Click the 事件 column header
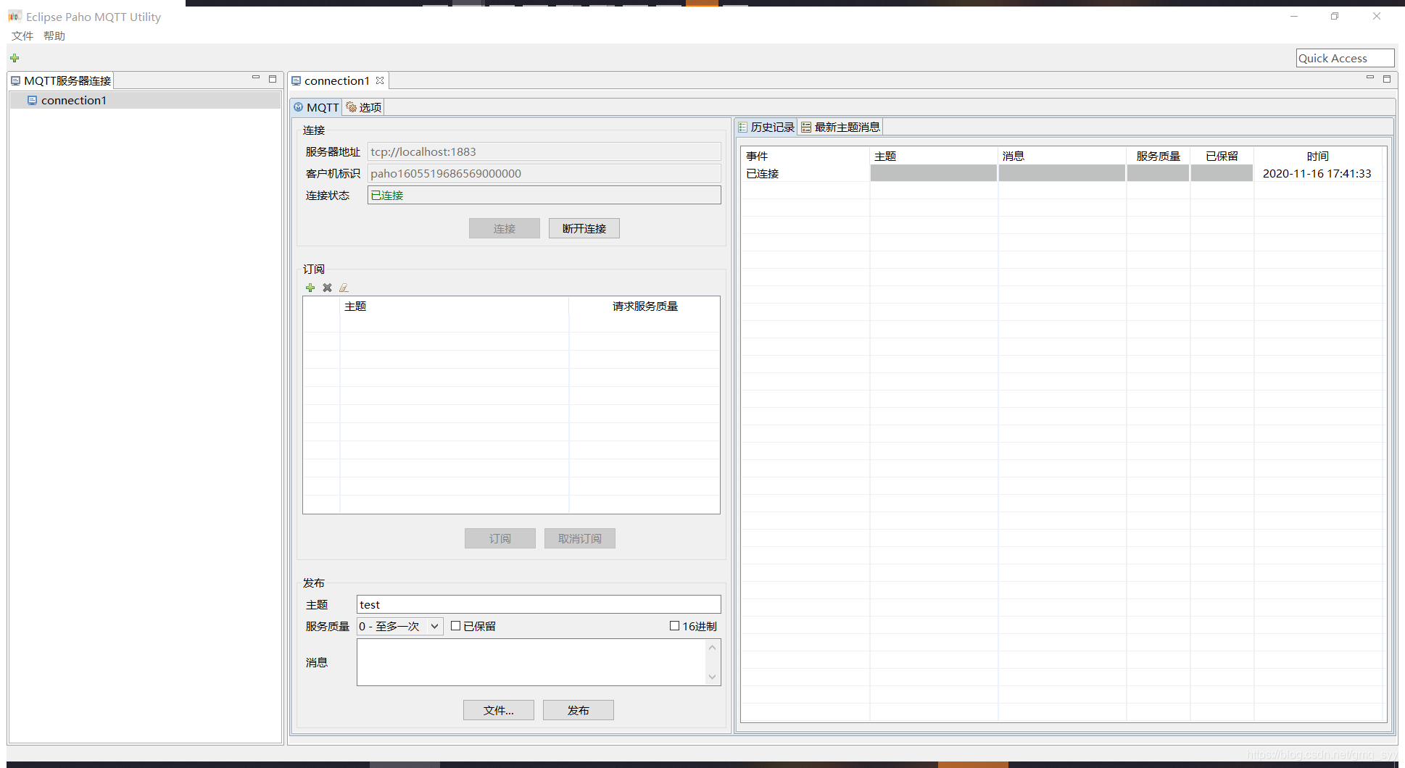The image size is (1405, 768). pyautogui.click(x=805, y=156)
